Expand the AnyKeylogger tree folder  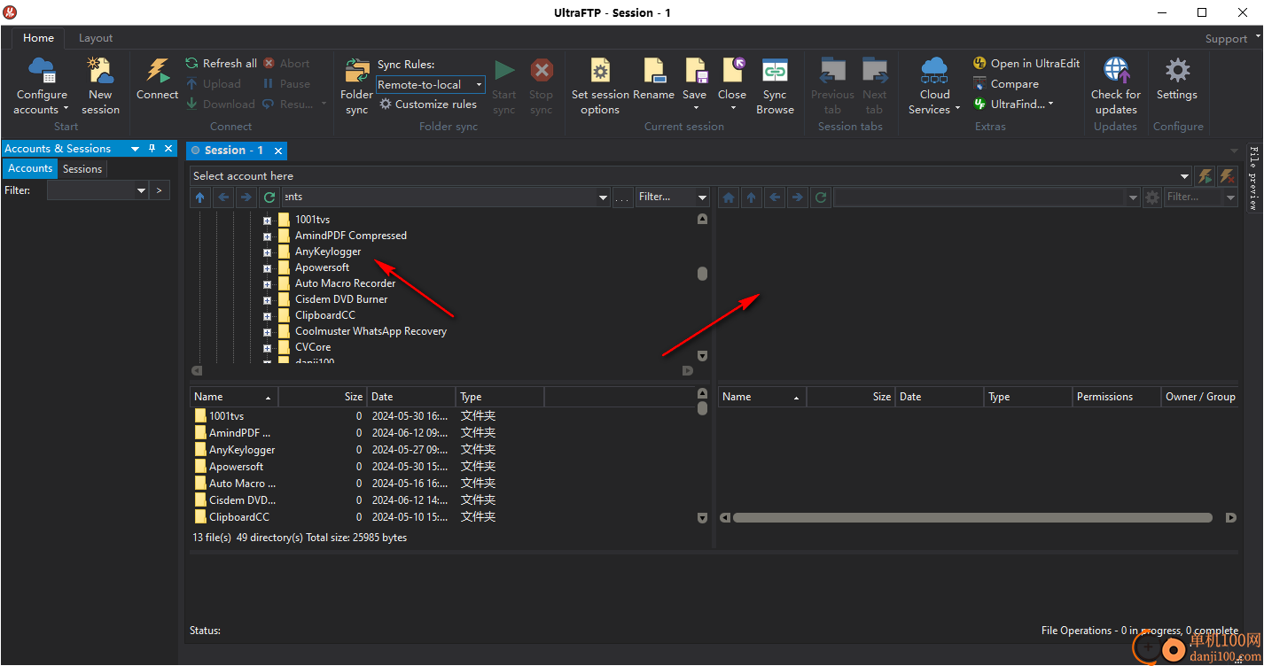267,252
